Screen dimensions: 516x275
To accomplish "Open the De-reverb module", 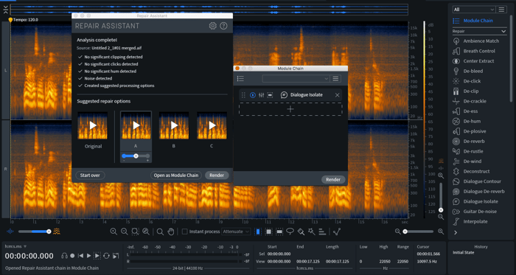I will [x=474, y=141].
